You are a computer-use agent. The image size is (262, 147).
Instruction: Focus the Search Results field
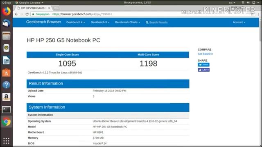(x=158, y=22)
